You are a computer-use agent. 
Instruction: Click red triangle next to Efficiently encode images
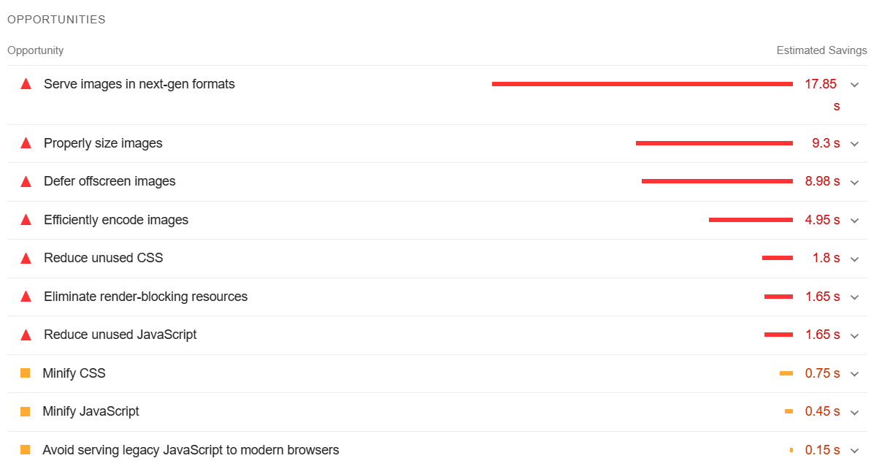[26, 220]
